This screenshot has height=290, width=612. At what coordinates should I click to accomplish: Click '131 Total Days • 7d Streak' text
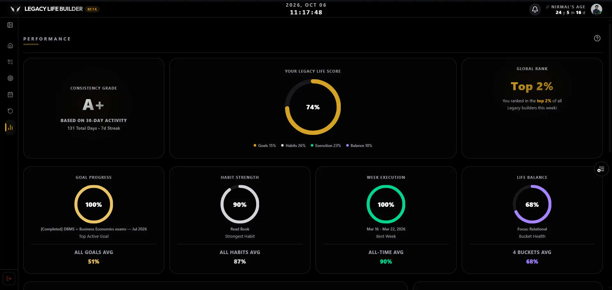click(x=93, y=128)
